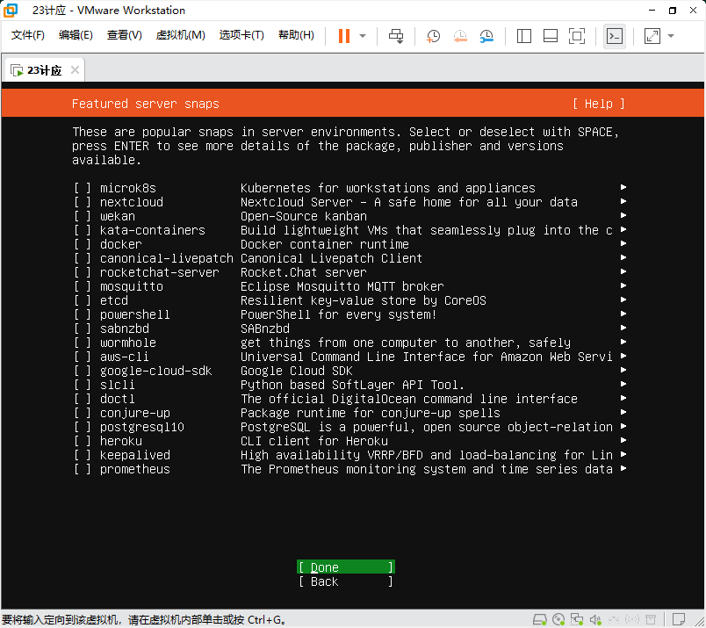Image resolution: width=706 pixels, height=628 pixels.
Task: Expand details arrow for google-cloud-sdk
Action: 623,370
